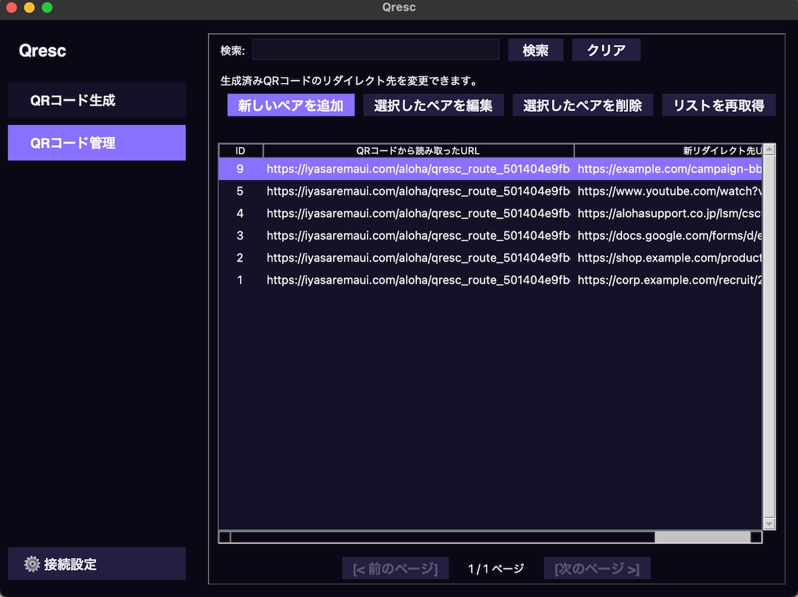The image size is (798, 597).
Task: Click the scanned URL cell in row 3
Action: coord(419,235)
